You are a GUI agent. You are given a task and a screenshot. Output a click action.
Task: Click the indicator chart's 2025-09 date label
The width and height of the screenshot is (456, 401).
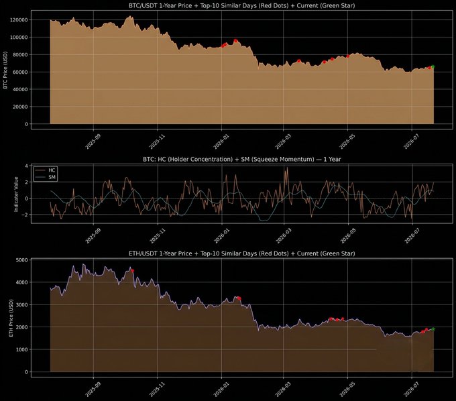pyautogui.click(x=93, y=236)
